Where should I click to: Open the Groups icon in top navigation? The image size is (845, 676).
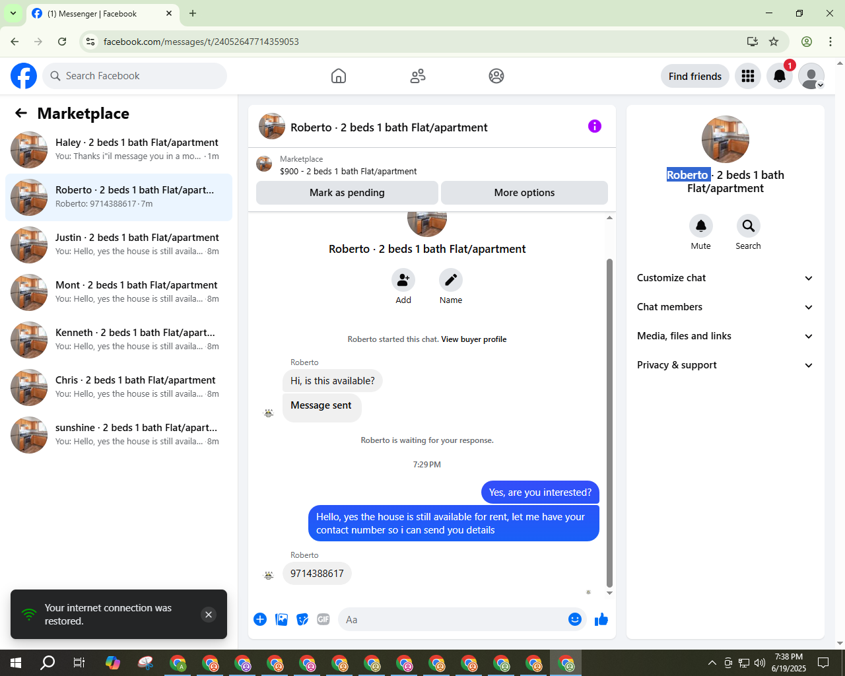coord(496,76)
